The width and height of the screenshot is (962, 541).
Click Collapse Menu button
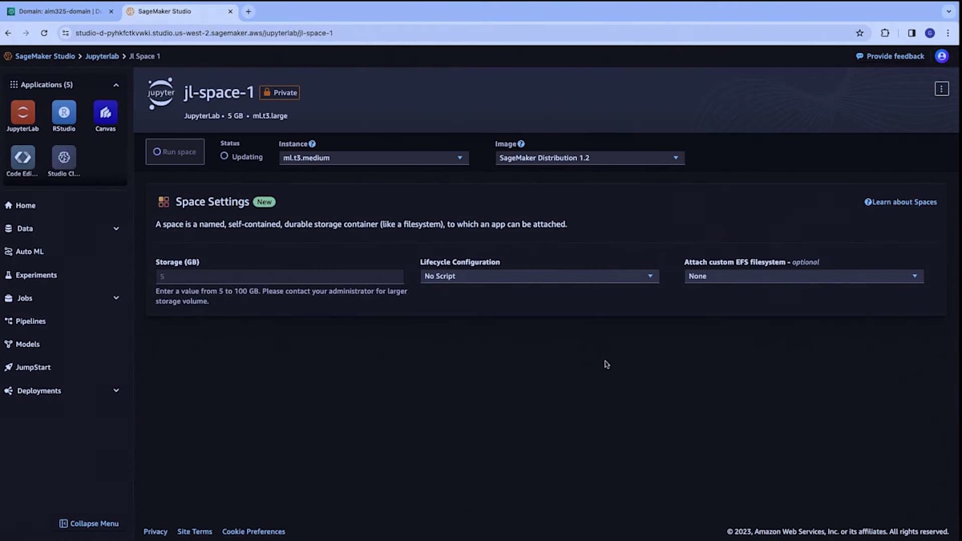(x=89, y=523)
